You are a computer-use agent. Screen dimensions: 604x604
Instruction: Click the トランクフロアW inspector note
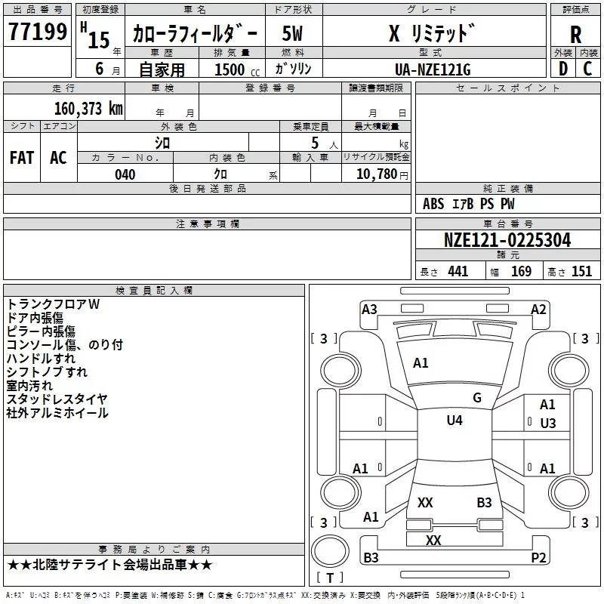53,304
